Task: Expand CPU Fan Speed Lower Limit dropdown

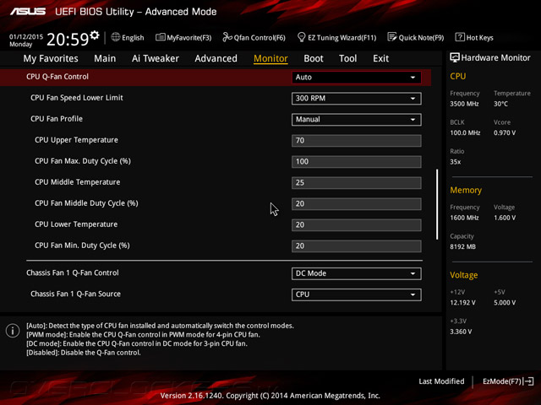Action: (x=357, y=99)
